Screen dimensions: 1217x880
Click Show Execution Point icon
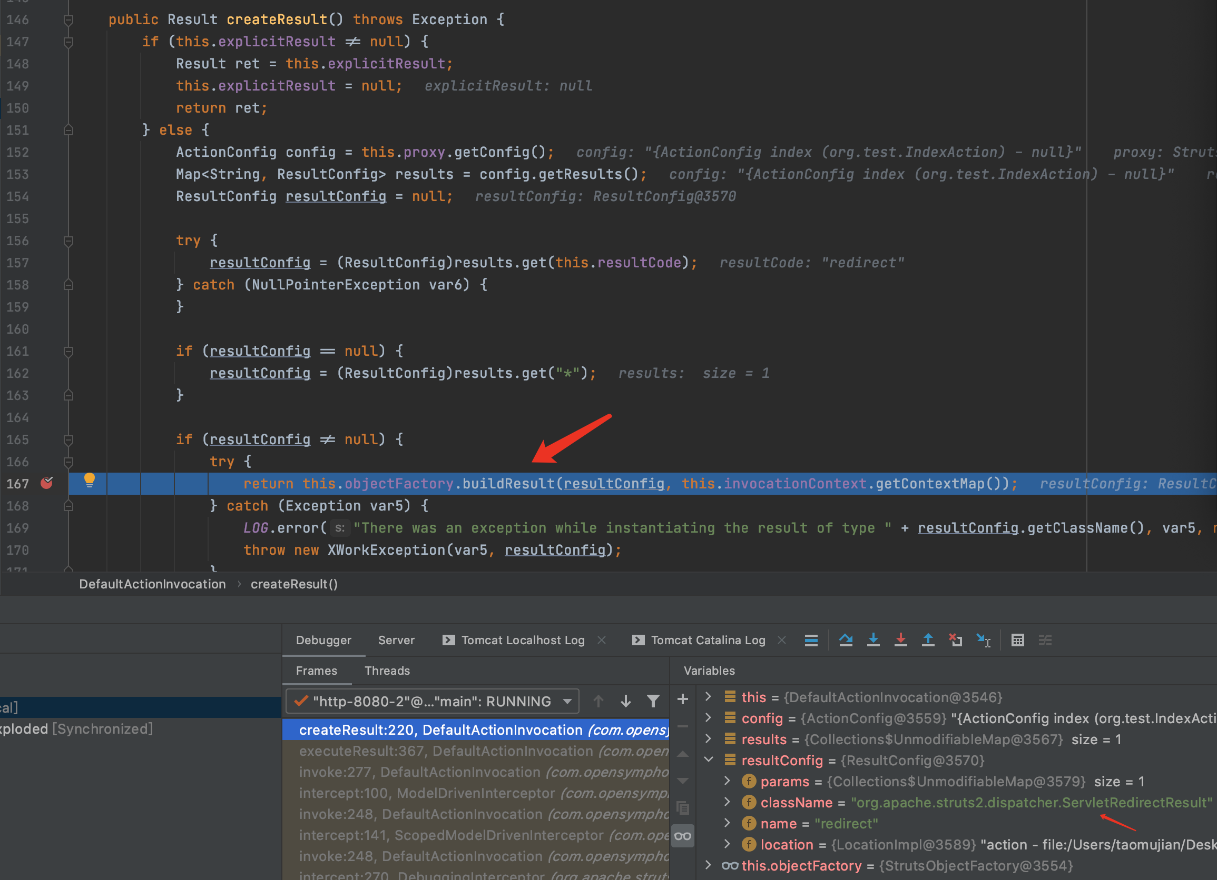click(x=811, y=640)
